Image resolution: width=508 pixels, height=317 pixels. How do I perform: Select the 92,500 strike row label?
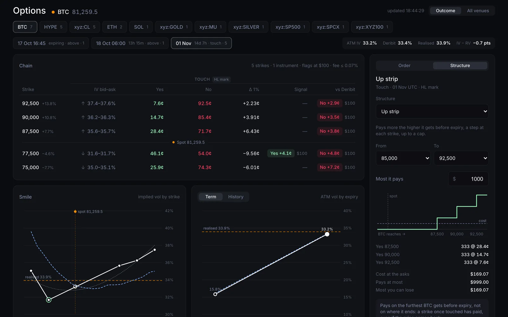coord(30,103)
